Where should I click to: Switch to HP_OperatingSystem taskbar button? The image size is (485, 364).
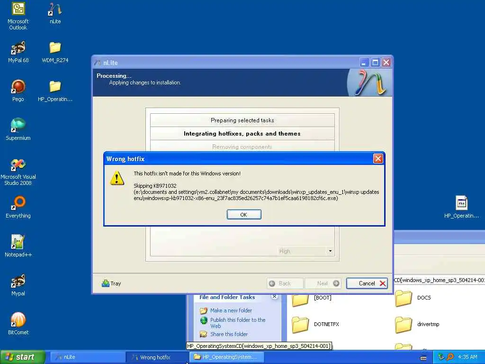(x=227, y=357)
